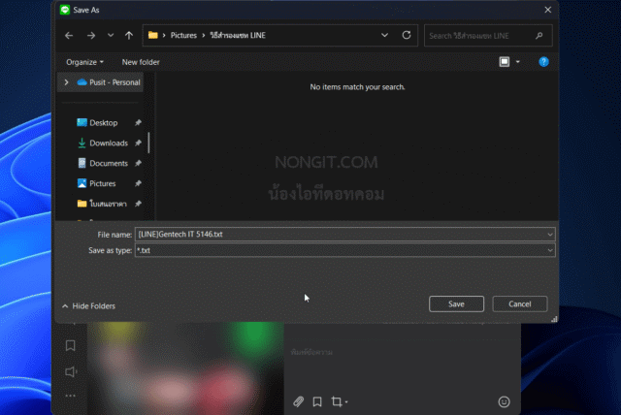621x415 pixels.
Task: Close the Save As dialog
Action: (x=547, y=10)
